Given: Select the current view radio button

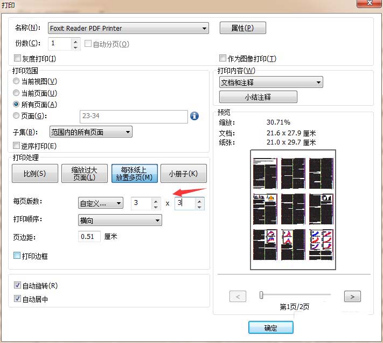Looking at the screenshot, I should pyautogui.click(x=16, y=81).
